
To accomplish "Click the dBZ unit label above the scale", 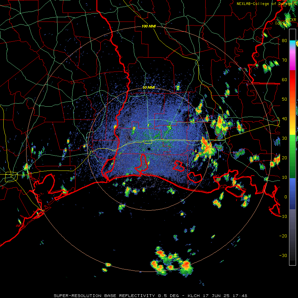I will 281,23.
